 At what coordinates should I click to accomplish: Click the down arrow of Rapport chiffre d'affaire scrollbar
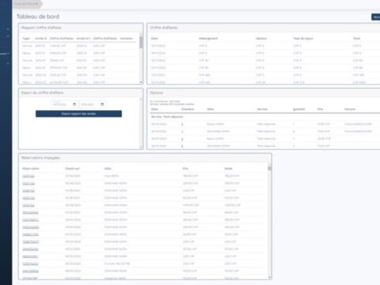coord(141,82)
